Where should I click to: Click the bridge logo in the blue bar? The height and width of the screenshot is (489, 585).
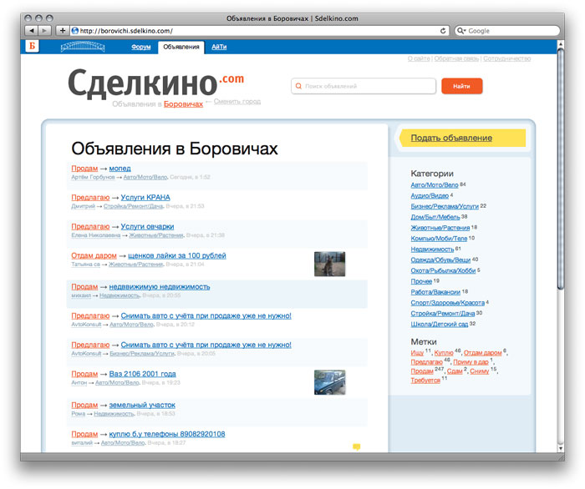coord(83,47)
